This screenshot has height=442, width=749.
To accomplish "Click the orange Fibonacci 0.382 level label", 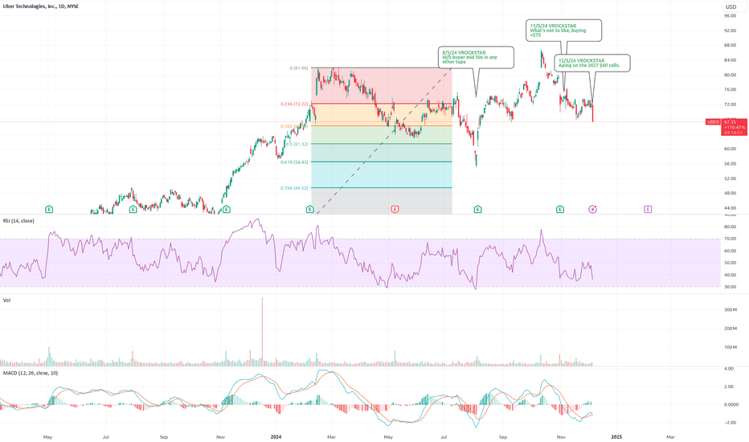I will [x=294, y=126].
